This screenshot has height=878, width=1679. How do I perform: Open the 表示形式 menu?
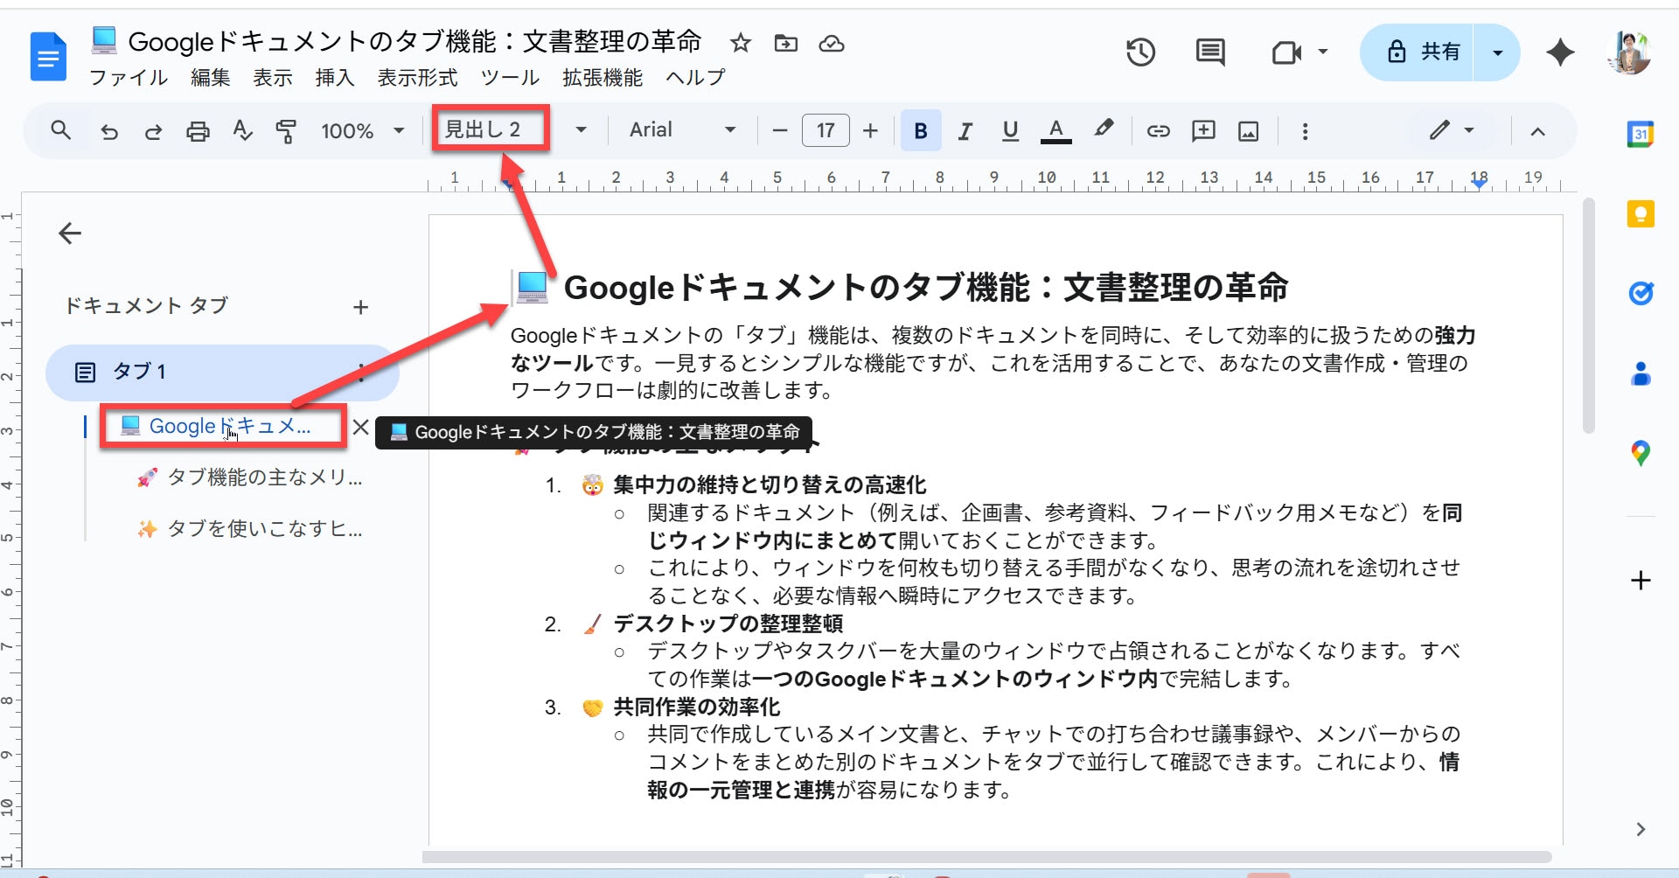coord(417,78)
